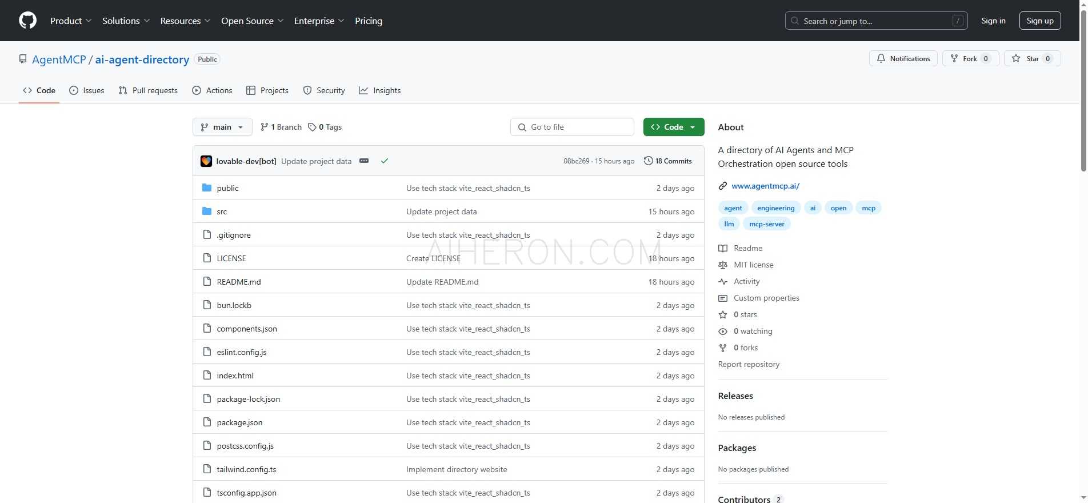Open the www.agentmcp.ai link
This screenshot has height=503, width=1088.
coord(765,186)
